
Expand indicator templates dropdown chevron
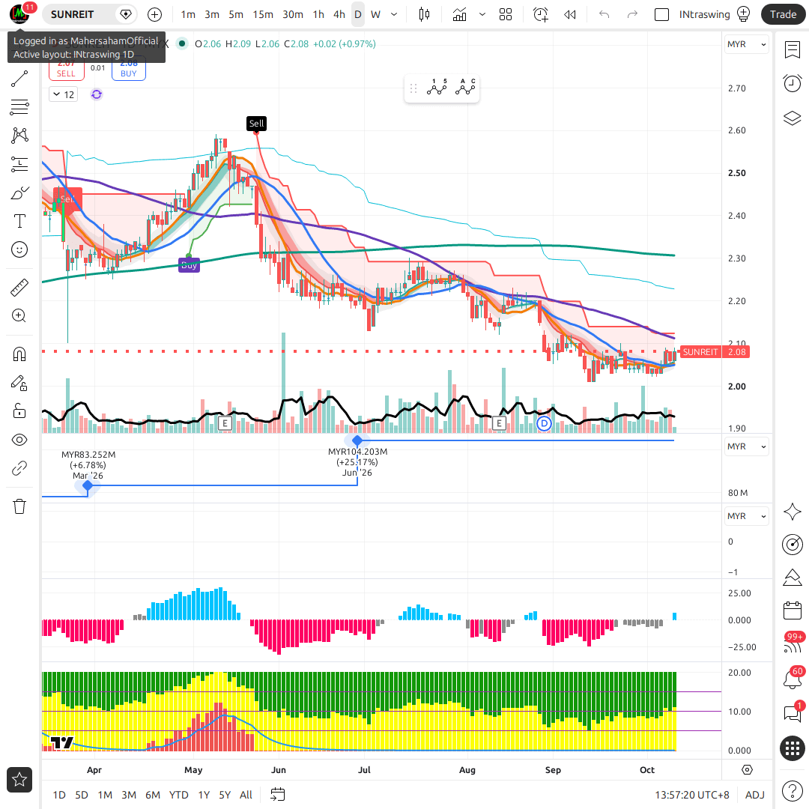(482, 14)
